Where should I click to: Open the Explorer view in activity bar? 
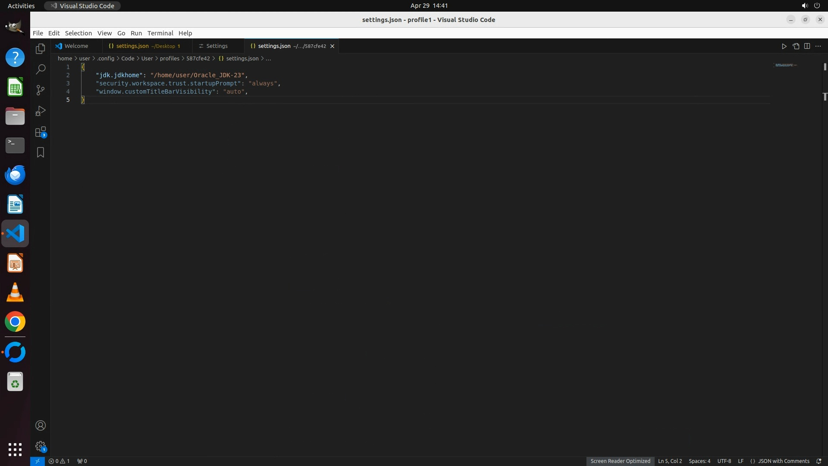pos(41,49)
